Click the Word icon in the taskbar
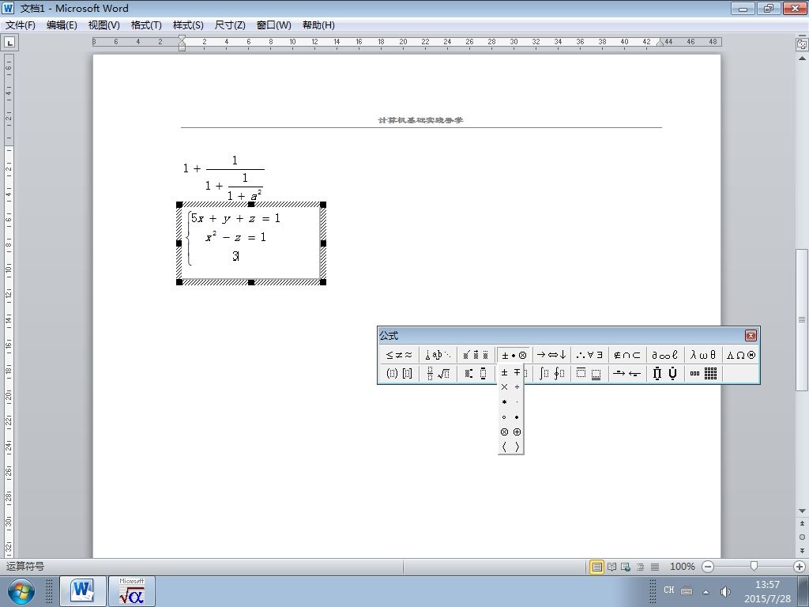The image size is (809, 607). click(x=82, y=591)
